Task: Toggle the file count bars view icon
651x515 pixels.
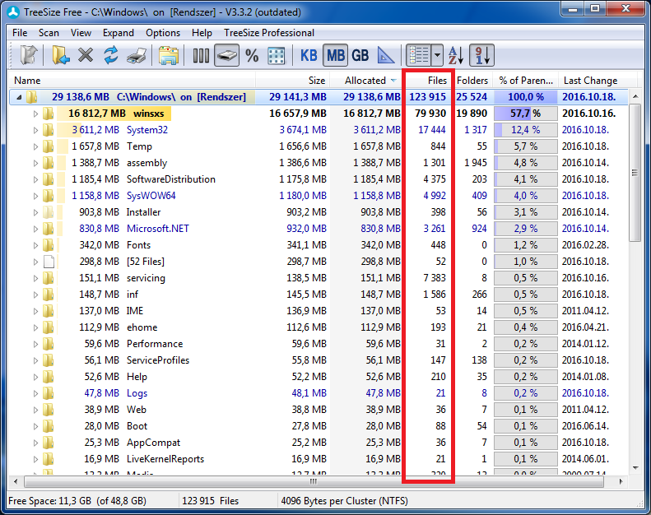Action: click(201, 56)
